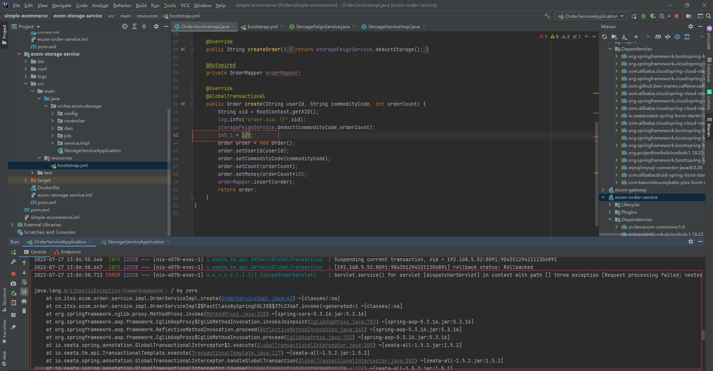713x371 pixels.
Task: Open Project Structure dialog icon
Action: click(689, 16)
